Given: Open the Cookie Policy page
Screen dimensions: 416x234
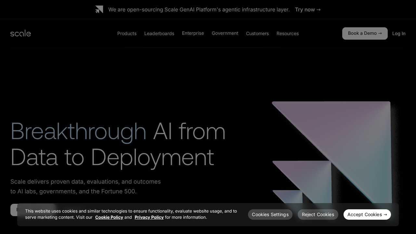Looking at the screenshot, I should click(x=109, y=217).
